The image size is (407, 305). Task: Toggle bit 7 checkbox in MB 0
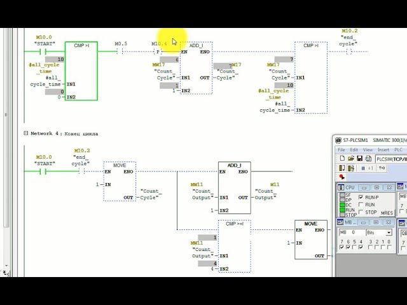pyautogui.click(x=341, y=247)
